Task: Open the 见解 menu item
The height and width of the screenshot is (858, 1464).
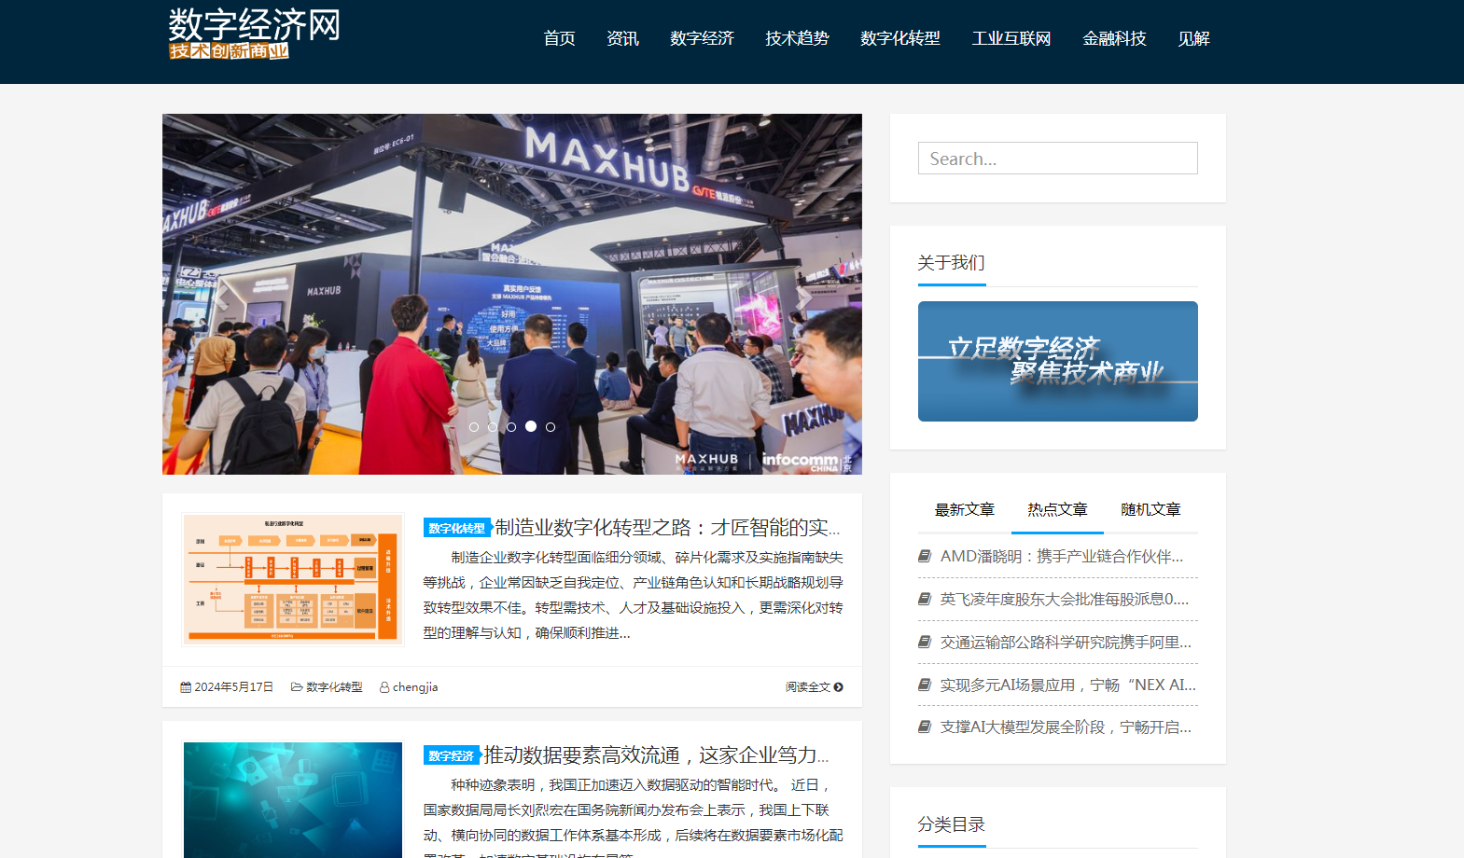Action: [x=1193, y=38]
